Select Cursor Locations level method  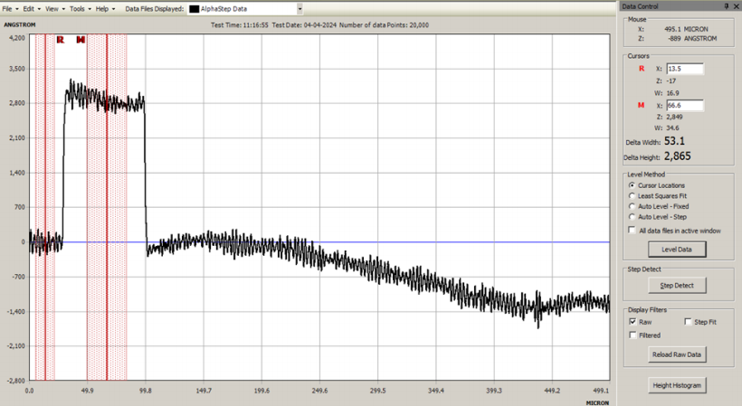coord(632,185)
